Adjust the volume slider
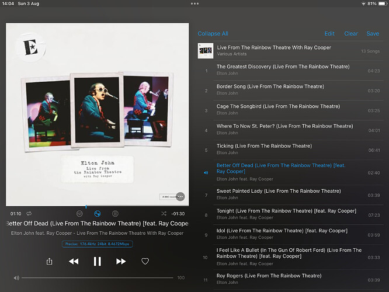Image resolution: width=389 pixels, height=292 pixels. (x=97, y=278)
